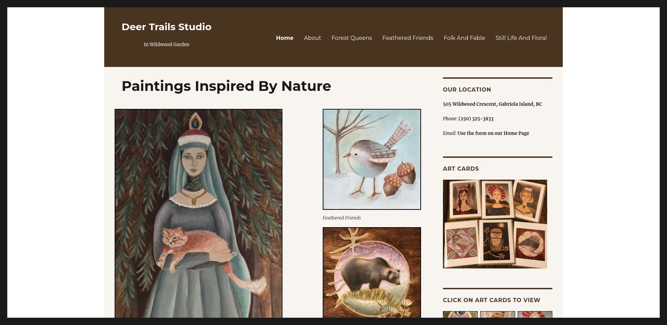Open the About page

[312, 38]
